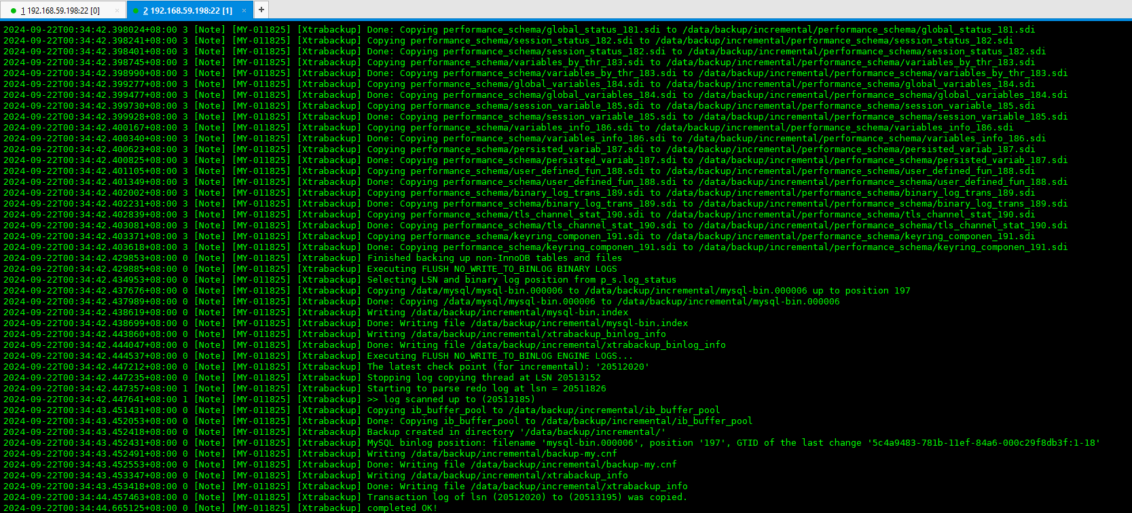Click GTID value '5c4a9483-781b-11ef-84a6-000c29f8db3f:1-18'
This screenshot has height=513, width=1132.
[x=983, y=442]
